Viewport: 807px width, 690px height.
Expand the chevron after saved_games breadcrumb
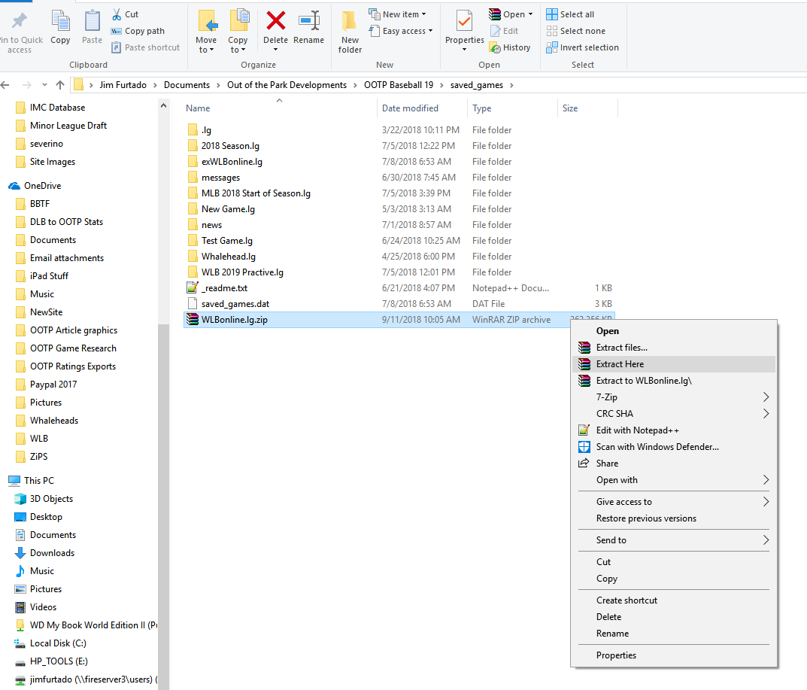(511, 85)
